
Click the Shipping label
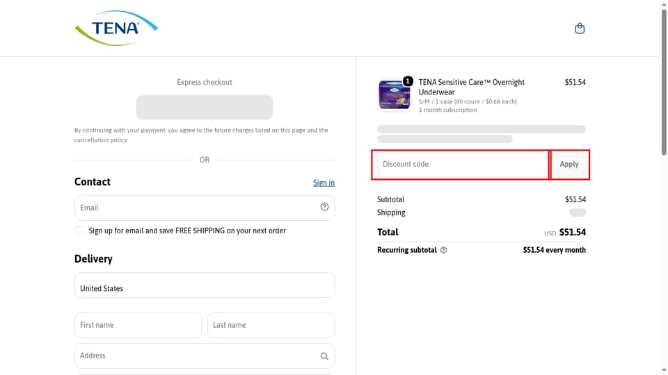point(391,212)
